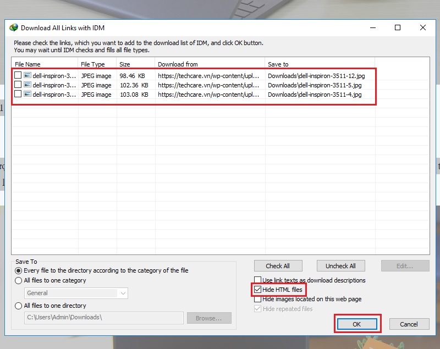The width and height of the screenshot is (440, 349).
Task: Click the Check All button
Action: click(278, 266)
